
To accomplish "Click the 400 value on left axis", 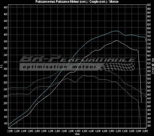I will pyautogui.click(x=5, y=35).
